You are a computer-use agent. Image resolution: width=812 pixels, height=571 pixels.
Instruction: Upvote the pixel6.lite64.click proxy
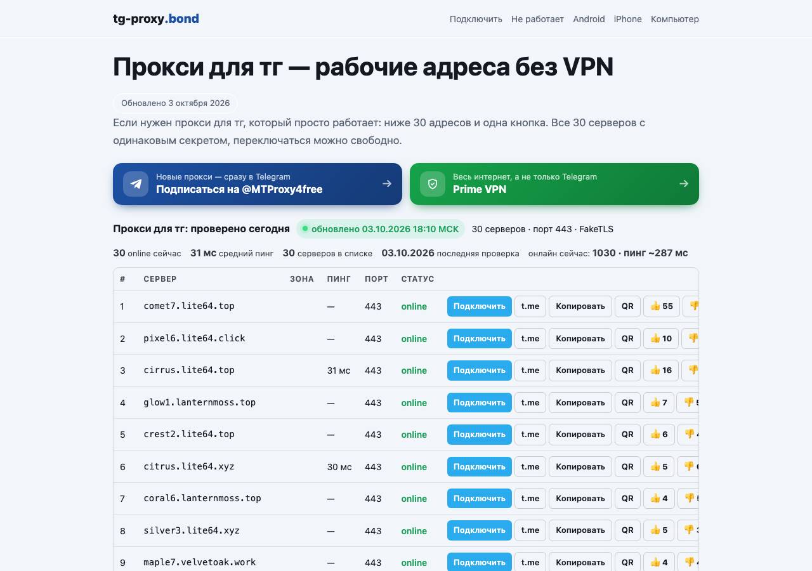[661, 339]
